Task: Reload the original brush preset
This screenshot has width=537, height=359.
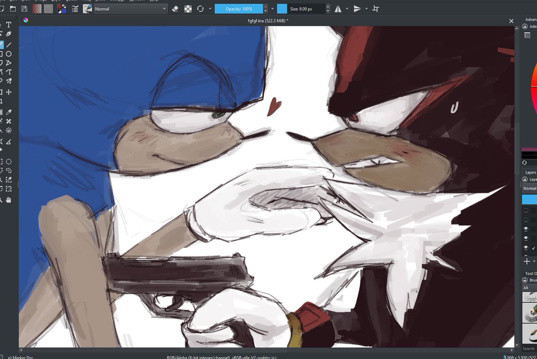Action: 200,8
